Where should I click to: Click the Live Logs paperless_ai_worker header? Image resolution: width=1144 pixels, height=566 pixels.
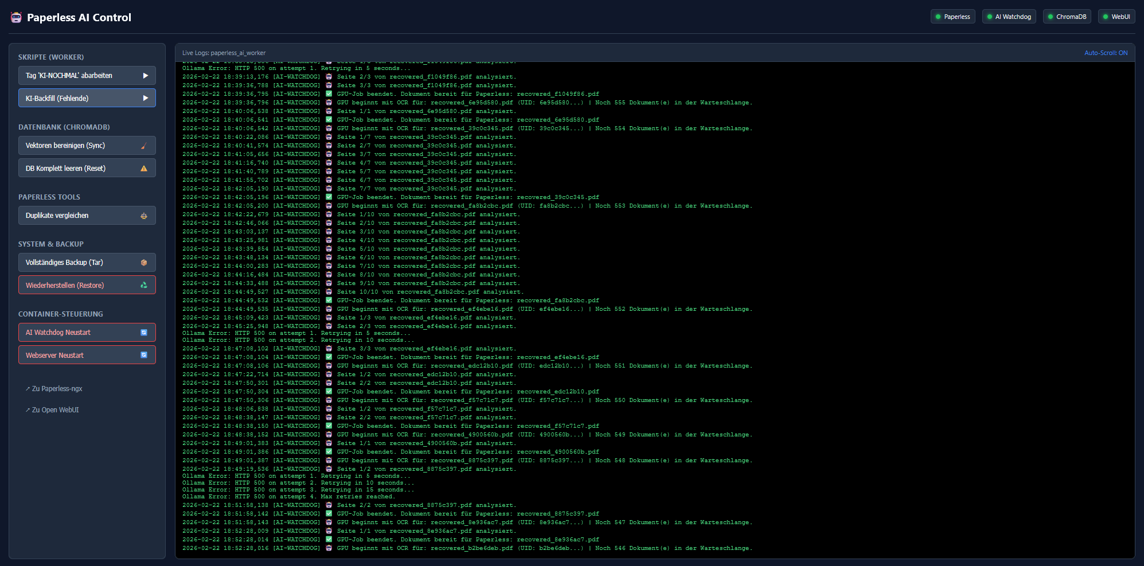tap(224, 53)
